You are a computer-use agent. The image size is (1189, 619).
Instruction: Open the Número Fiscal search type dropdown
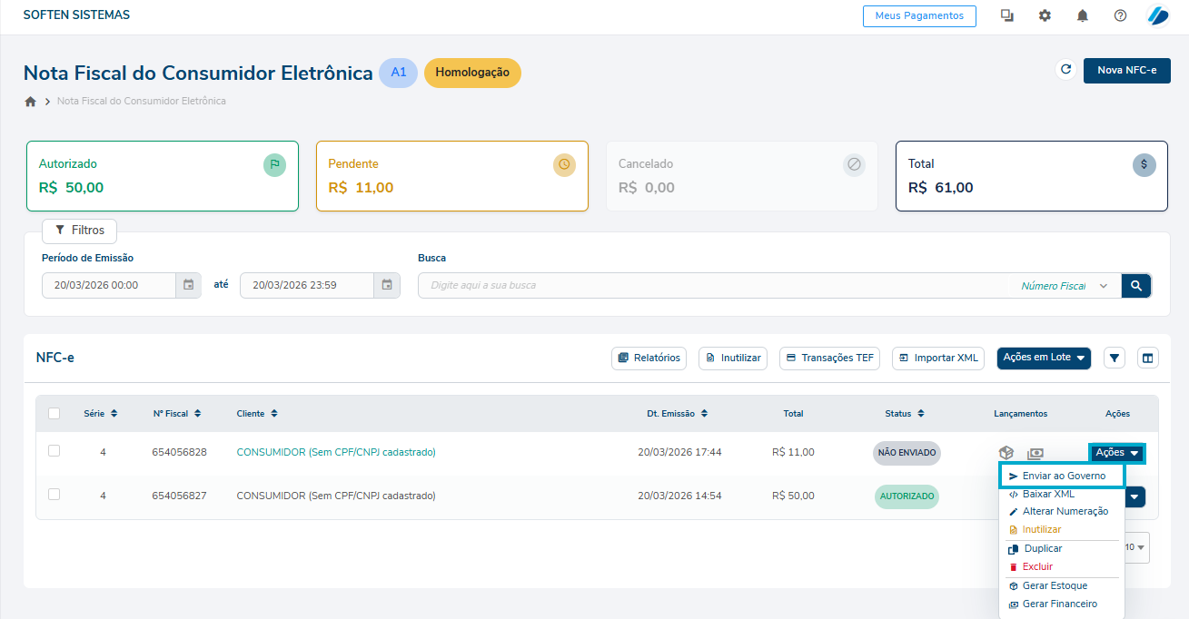click(1065, 286)
